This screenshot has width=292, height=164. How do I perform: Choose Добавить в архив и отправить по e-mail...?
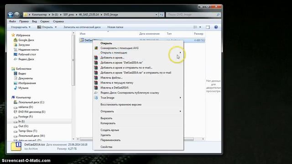[138, 68]
